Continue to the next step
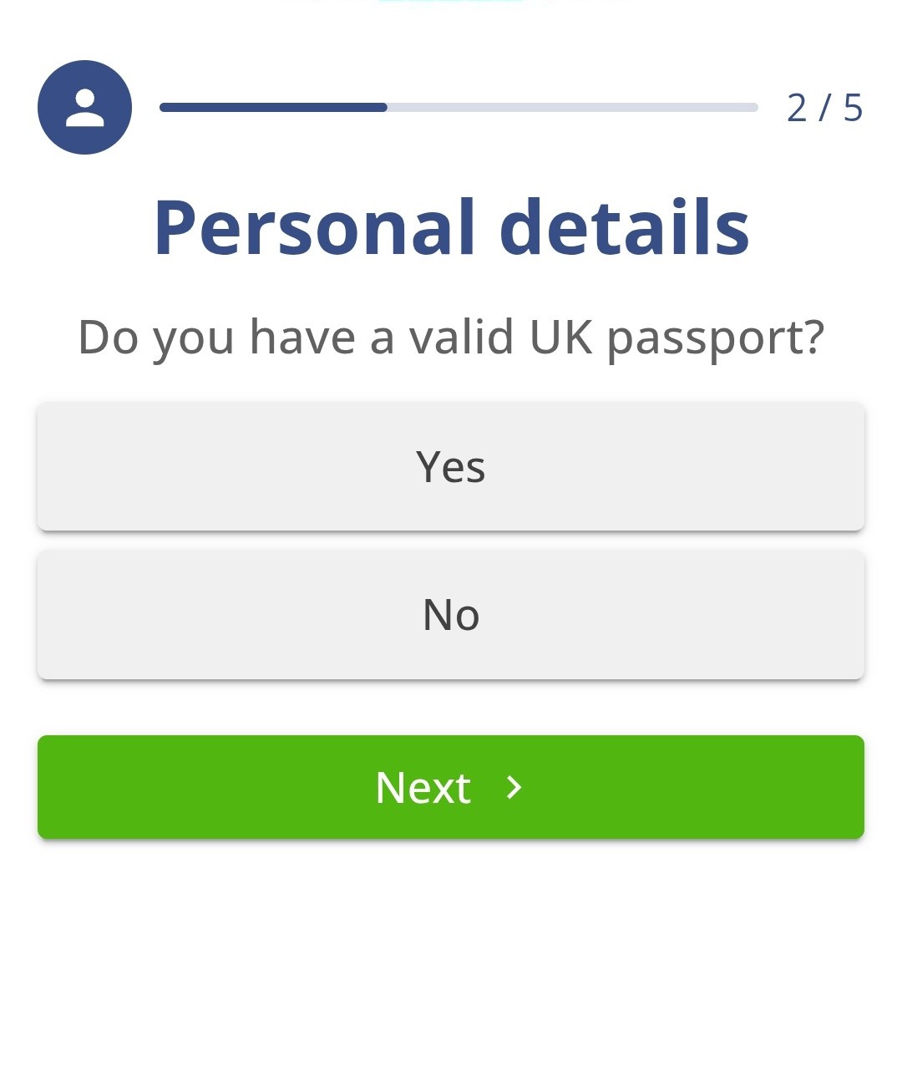Image resolution: width=902 pixels, height=1092 pixels. [x=451, y=787]
